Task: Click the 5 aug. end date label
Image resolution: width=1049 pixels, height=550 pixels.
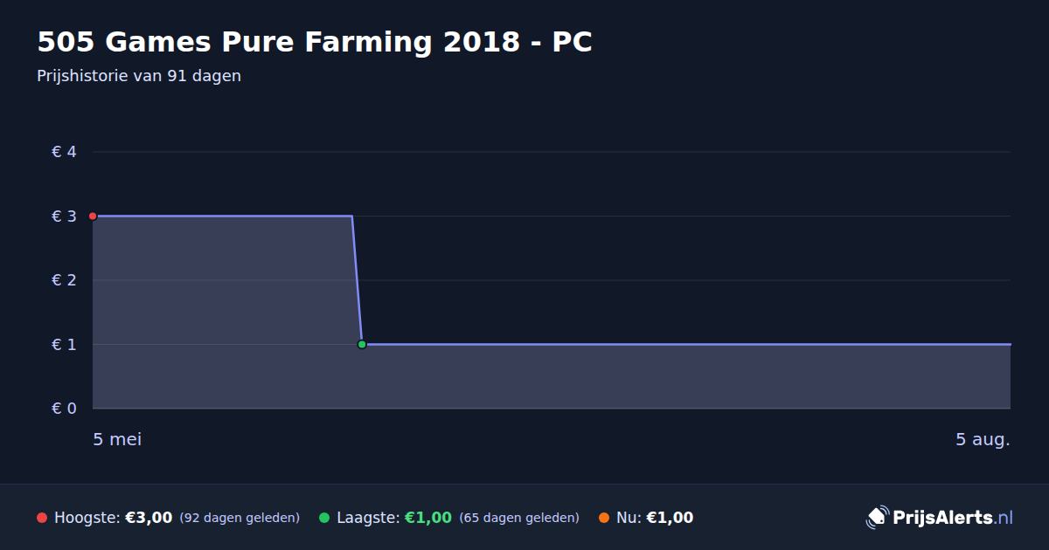Action: (983, 439)
